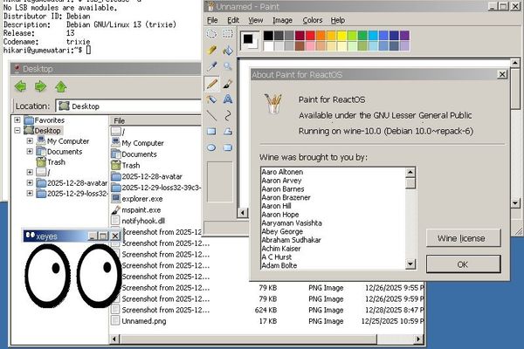The image size is (524, 349).
Task: Select Trash in the folder tree
Action: (x=56, y=162)
